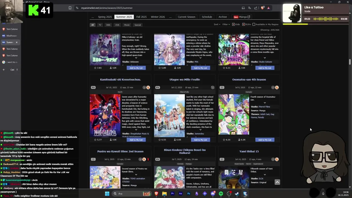Toggle the R18+ exclusion checkbox

[x=243, y=24]
